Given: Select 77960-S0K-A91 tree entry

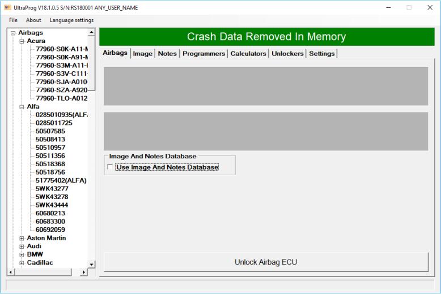Looking at the screenshot, I should (x=62, y=57).
